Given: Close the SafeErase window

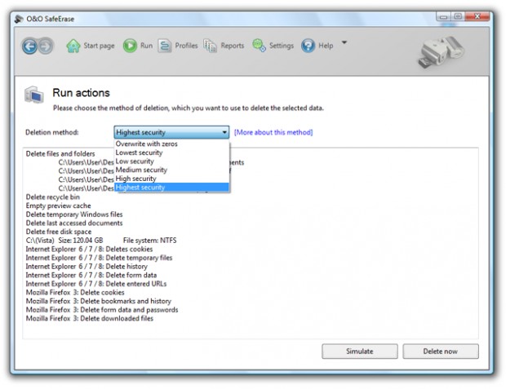Looking at the screenshot, I should point(477,16).
